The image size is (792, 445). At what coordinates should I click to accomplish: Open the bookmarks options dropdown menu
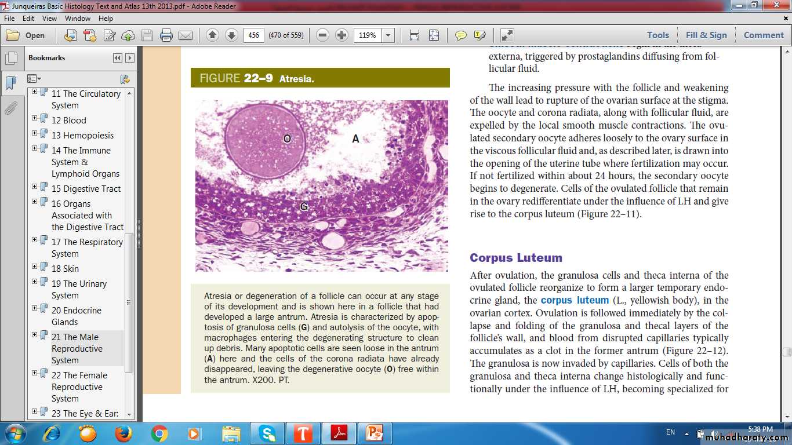coord(34,79)
